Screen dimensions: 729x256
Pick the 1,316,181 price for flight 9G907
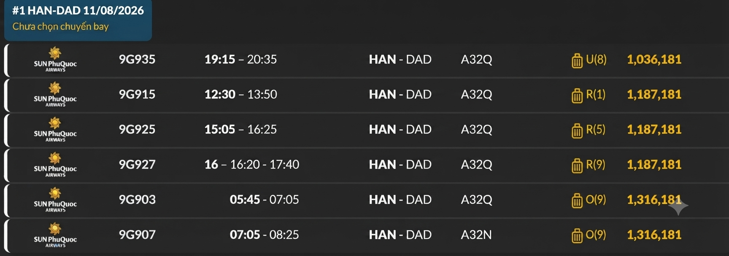pyautogui.click(x=654, y=235)
